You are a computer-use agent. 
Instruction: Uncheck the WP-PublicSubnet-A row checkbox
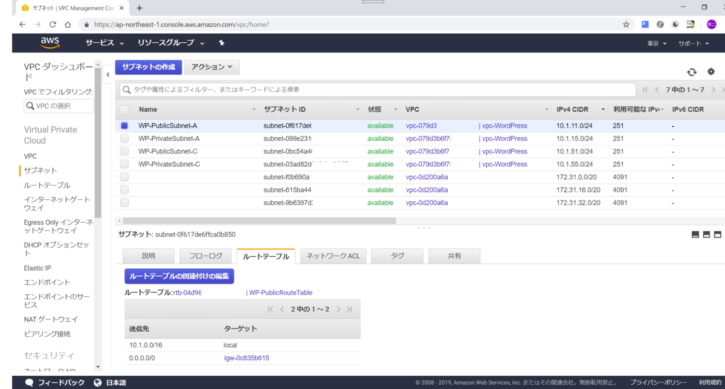click(124, 126)
